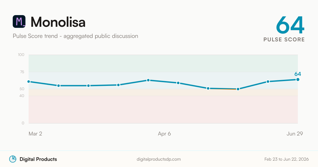Click the Monolisa app logo icon
Image resolution: width=318 pixels, height=167 pixels.
pyautogui.click(x=19, y=21)
